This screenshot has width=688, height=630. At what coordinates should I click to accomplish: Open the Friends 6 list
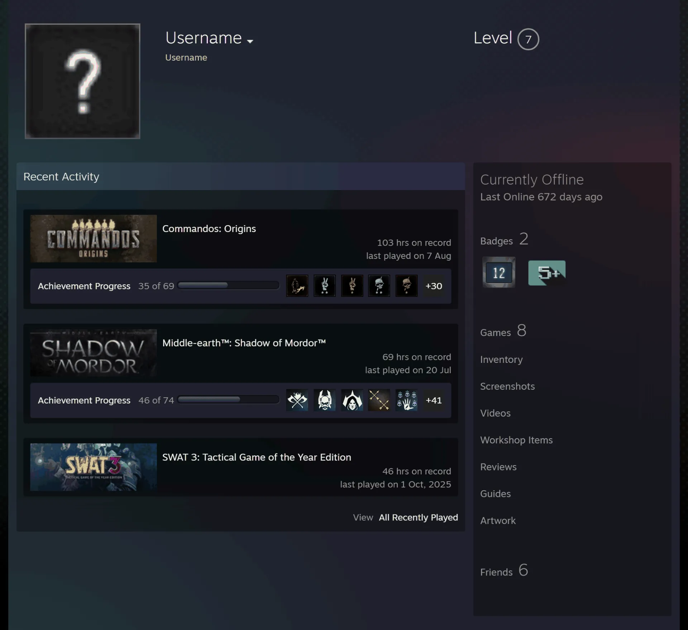[504, 570]
